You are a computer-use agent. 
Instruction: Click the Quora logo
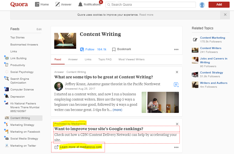[19, 4]
